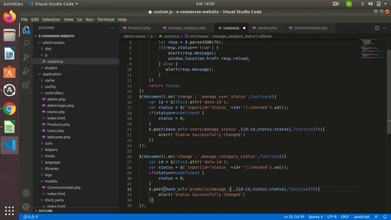Switch to the Products.php tab
391x220 pixels.
(139, 28)
